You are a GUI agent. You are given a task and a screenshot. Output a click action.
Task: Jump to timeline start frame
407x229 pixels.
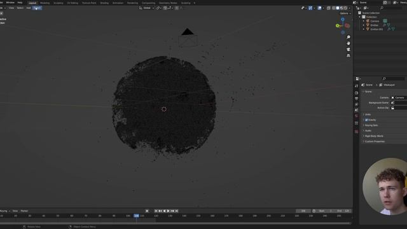[x=156, y=211]
